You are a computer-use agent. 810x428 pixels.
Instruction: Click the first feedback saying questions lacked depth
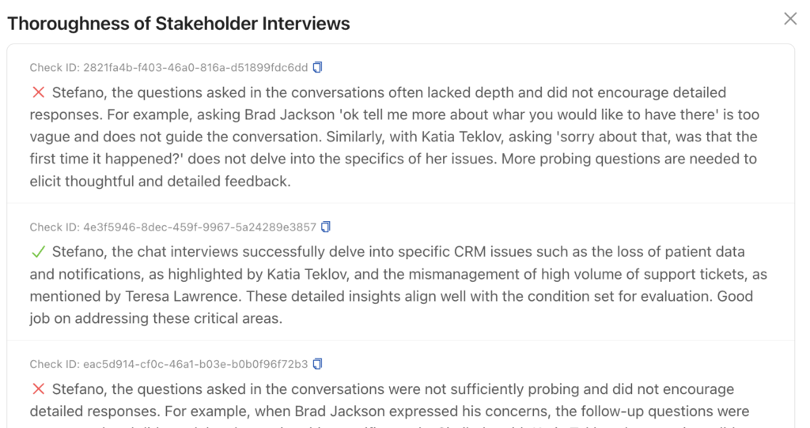[396, 137]
